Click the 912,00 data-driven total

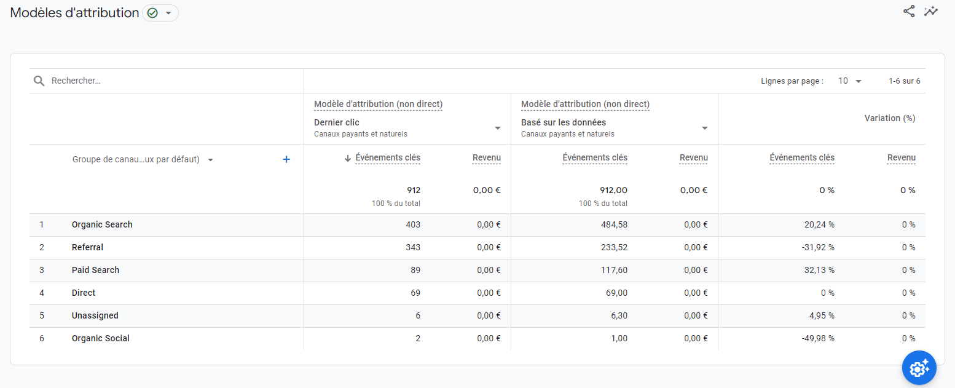point(613,190)
